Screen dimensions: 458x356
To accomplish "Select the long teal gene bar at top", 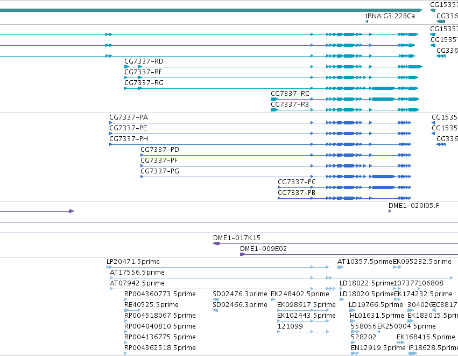I will [x=211, y=10].
